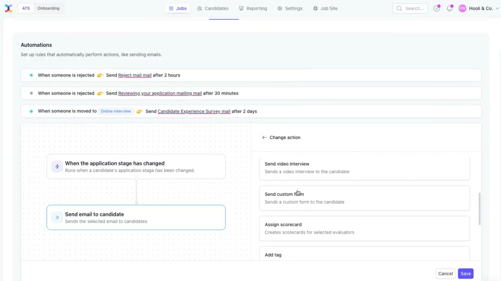
Task: Click the 'after 2 days' text
Action: (244, 111)
